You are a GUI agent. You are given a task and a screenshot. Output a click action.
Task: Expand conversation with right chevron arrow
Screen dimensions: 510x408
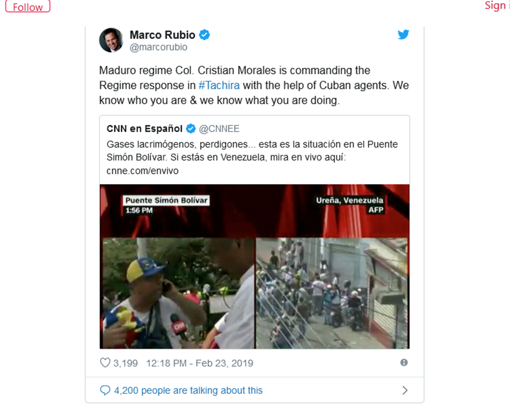point(405,390)
